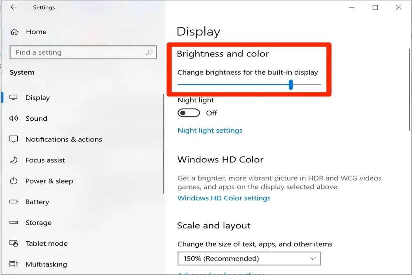Open Windows HD Color settings
The width and height of the screenshot is (412, 275).
(x=224, y=198)
